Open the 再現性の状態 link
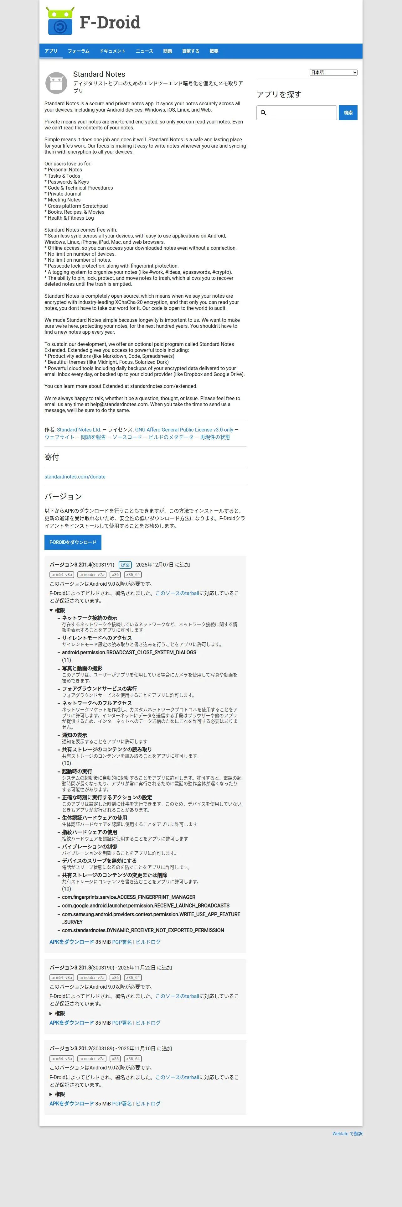This screenshot has width=402, height=1207. [215, 437]
